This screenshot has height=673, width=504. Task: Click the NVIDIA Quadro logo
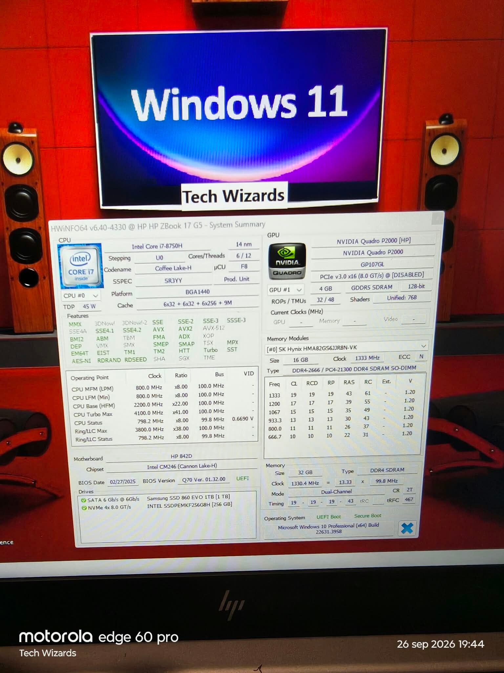coord(287,261)
